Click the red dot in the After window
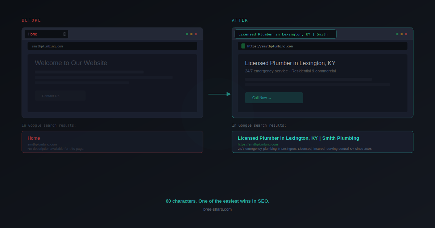Screen dimensions: 435x228 pyautogui.click(x=406, y=34)
